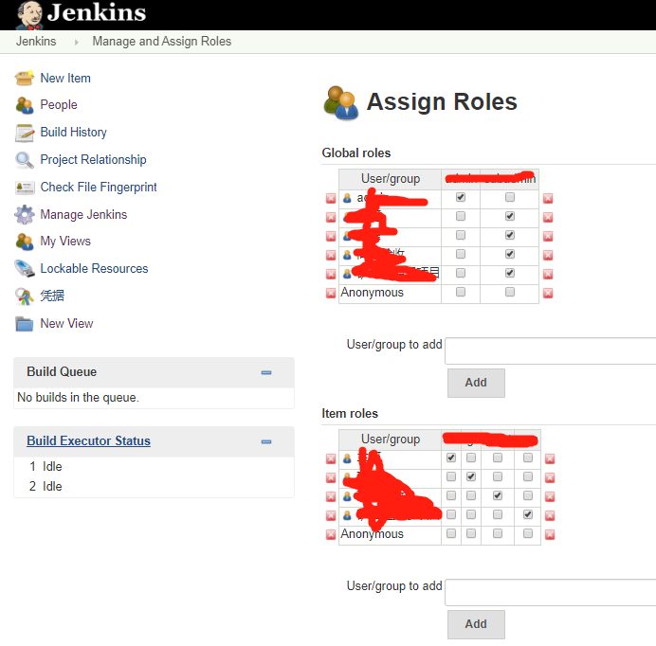The image size is (656, 646).
Task: Open the Project Relationship link
Action: coord(93,160)
